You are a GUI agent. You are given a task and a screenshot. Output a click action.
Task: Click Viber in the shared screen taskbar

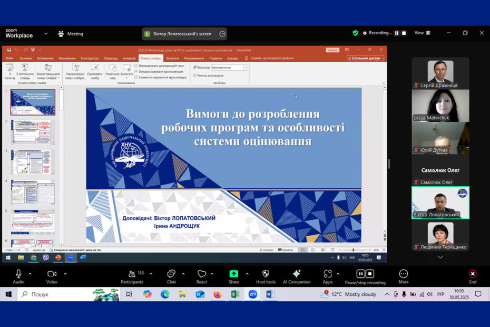click(x=46, y=257)
